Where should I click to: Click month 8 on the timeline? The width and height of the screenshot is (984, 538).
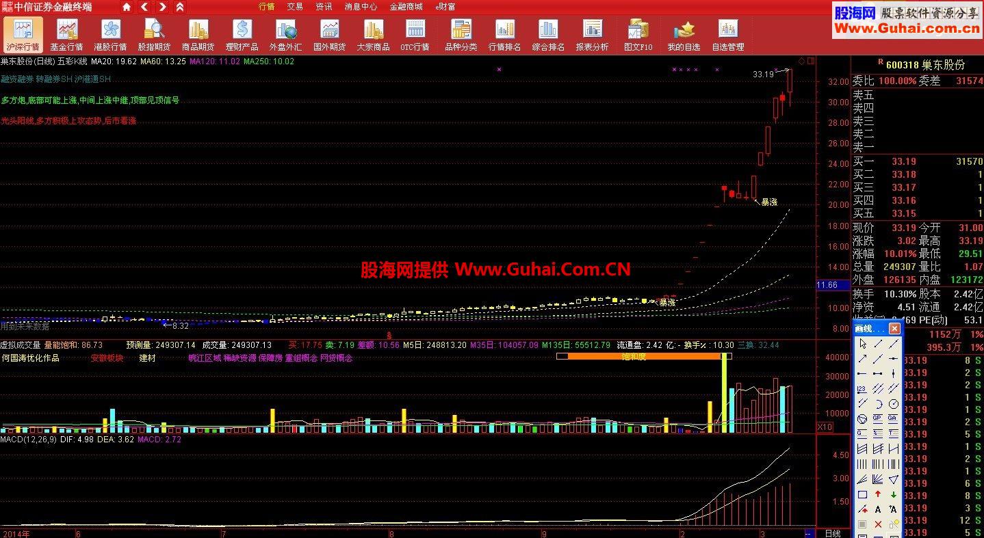(391, 533)
